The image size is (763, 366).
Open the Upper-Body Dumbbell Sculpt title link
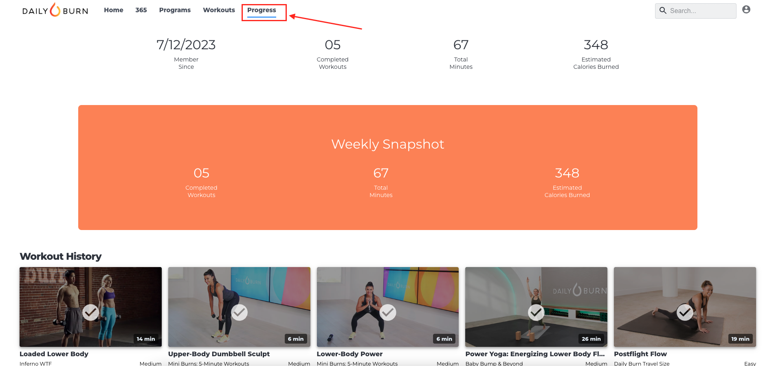tap(219, 354)
